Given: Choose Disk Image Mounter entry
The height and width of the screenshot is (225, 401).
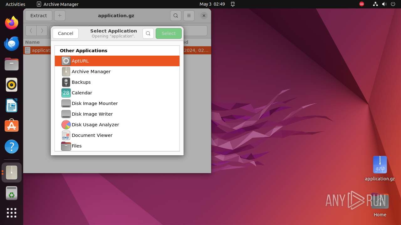Looking at the screenshot, I should click(x=117, y=103).
